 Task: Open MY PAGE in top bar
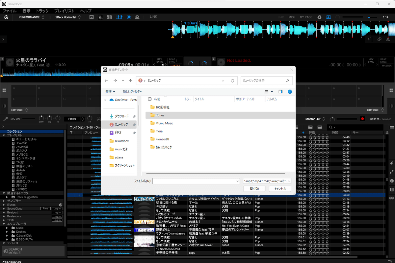coord(306,17)
